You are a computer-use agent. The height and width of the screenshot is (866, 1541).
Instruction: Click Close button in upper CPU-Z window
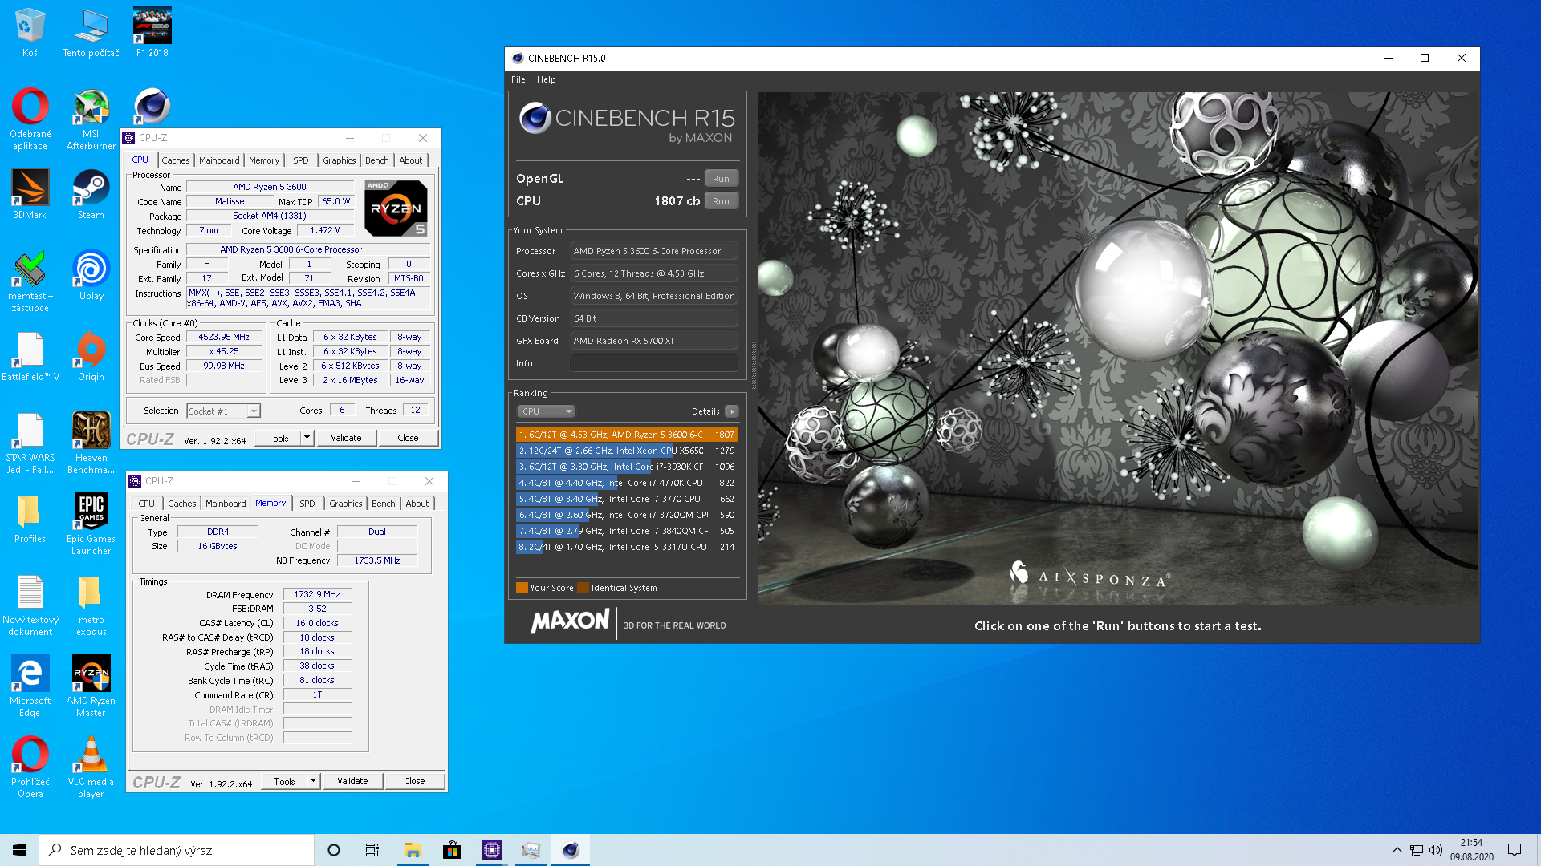(408, 438)
